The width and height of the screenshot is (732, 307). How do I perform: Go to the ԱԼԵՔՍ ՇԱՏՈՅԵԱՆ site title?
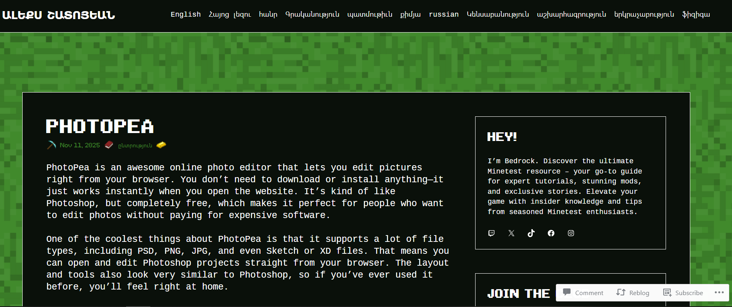(59, 15)
